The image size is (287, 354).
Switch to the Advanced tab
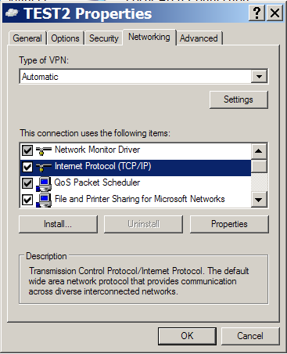[199, 38]
